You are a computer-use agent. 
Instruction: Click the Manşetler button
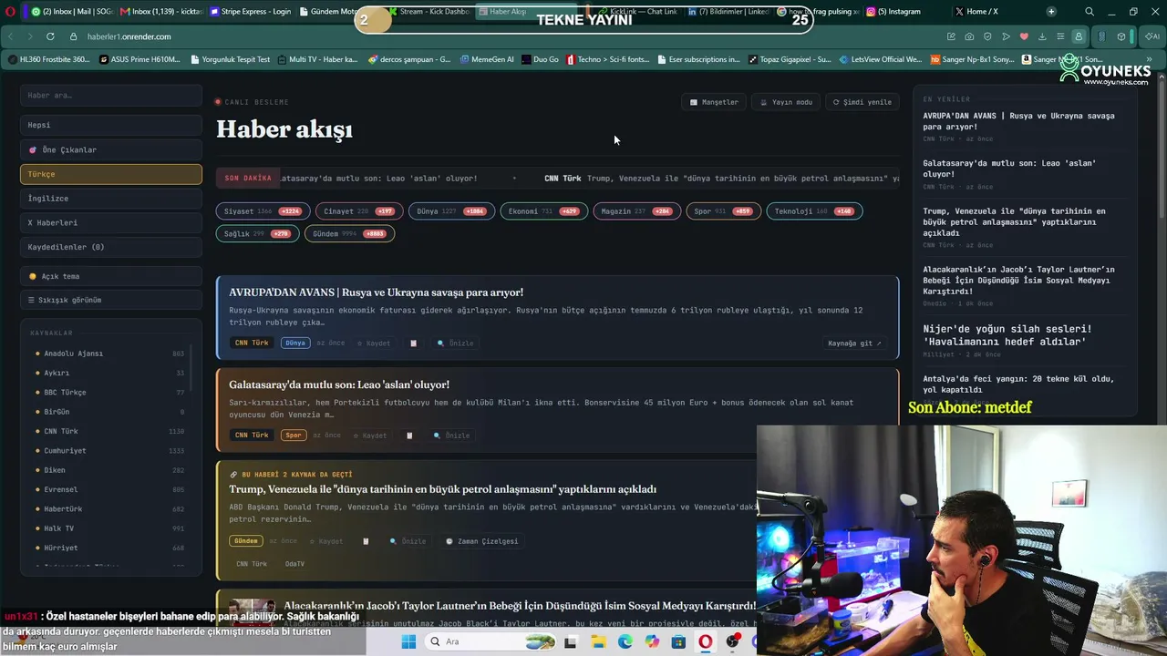pos(714,102)
